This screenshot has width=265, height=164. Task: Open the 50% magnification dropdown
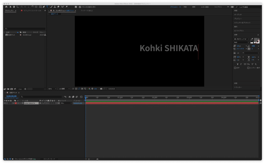[x=52, y=89]
